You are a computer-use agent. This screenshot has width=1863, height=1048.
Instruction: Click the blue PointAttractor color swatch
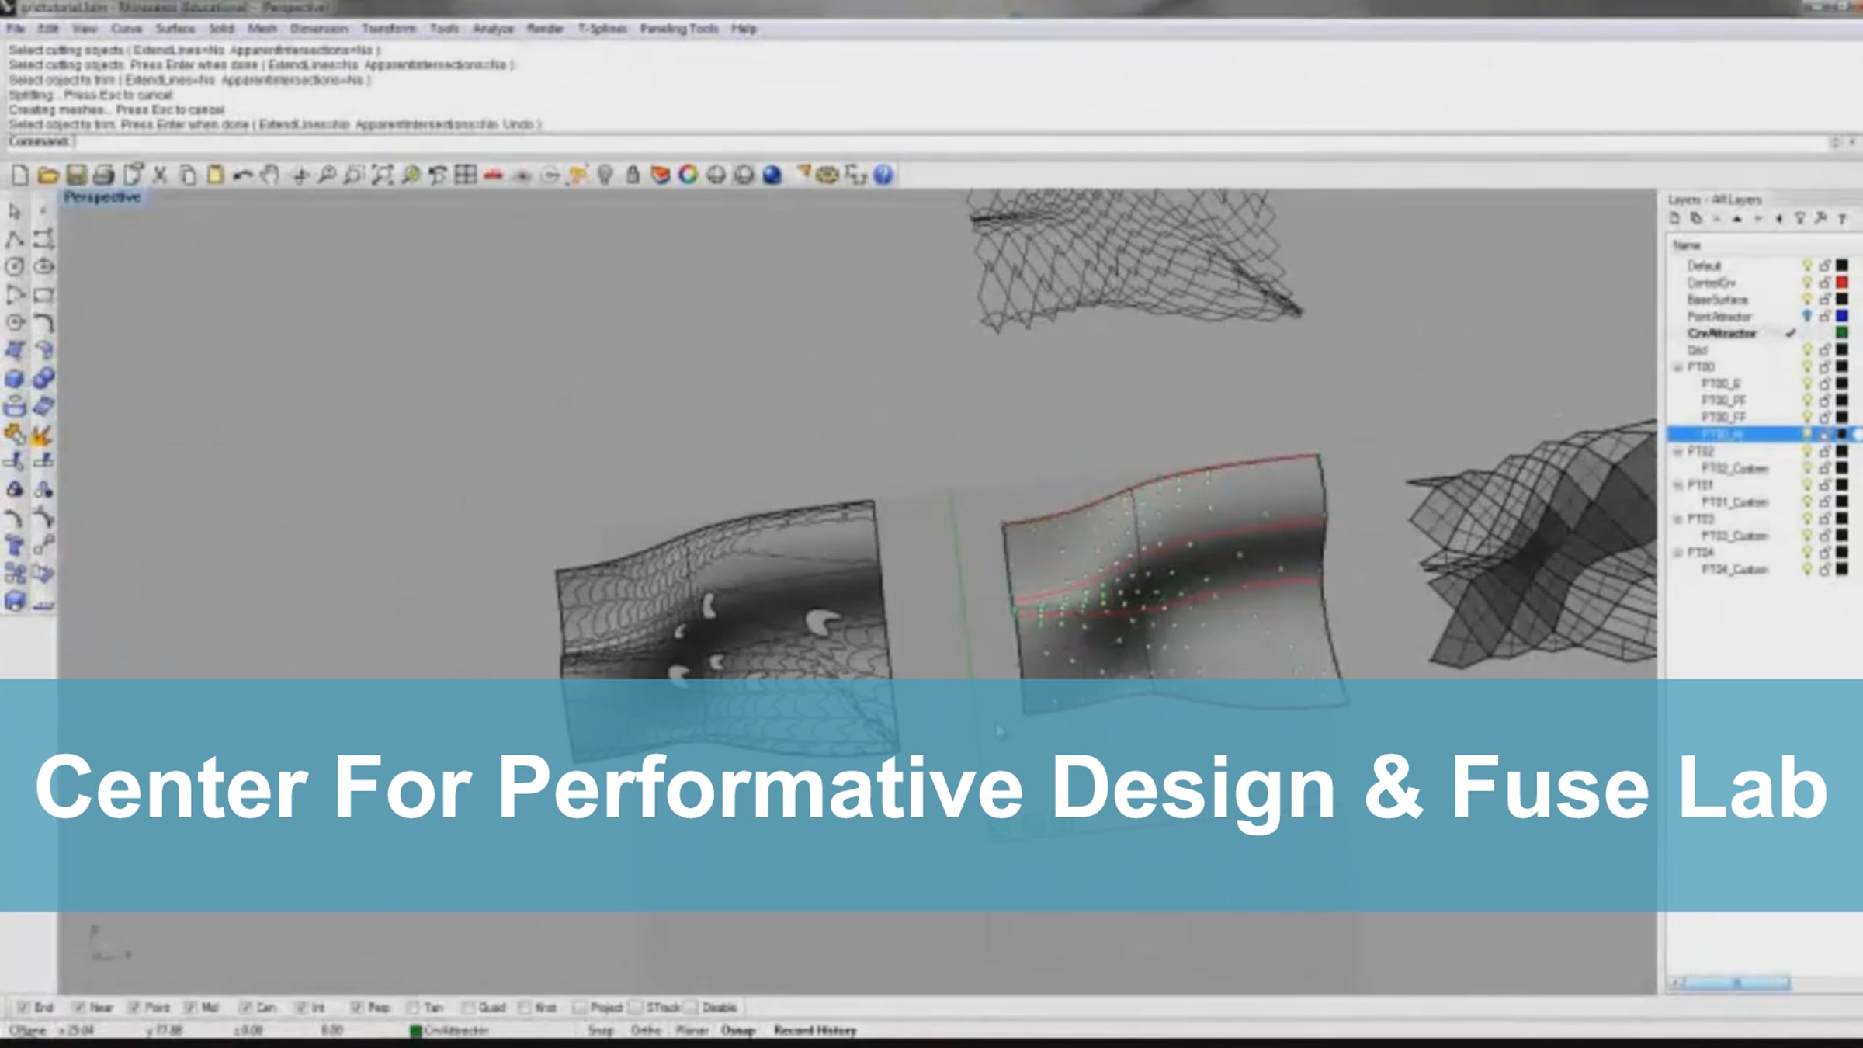1841,316
